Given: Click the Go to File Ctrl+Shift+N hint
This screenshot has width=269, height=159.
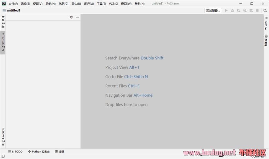Looking at the screenshot, I should point(127,77).
